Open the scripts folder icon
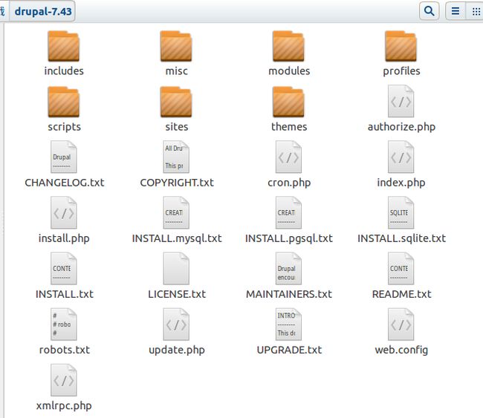This screenshot has width=483, height=418. click(63, 102)
